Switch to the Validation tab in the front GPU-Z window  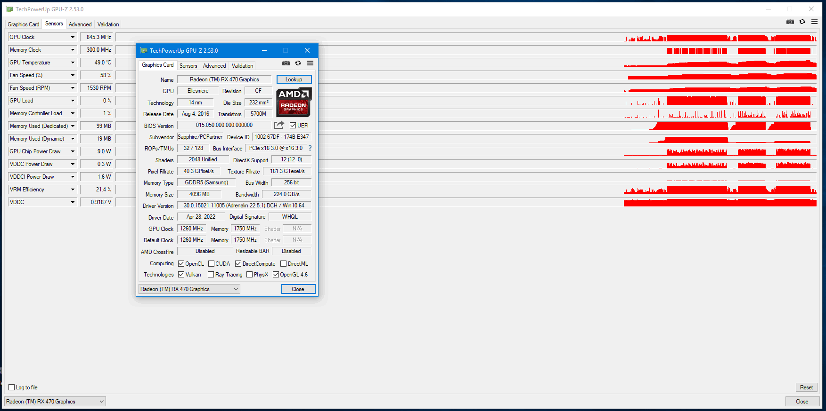[x=242, y=66]
